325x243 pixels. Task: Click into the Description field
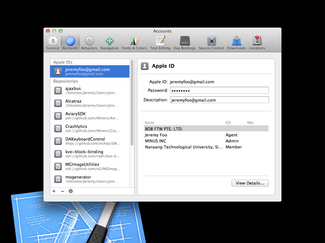220,100
